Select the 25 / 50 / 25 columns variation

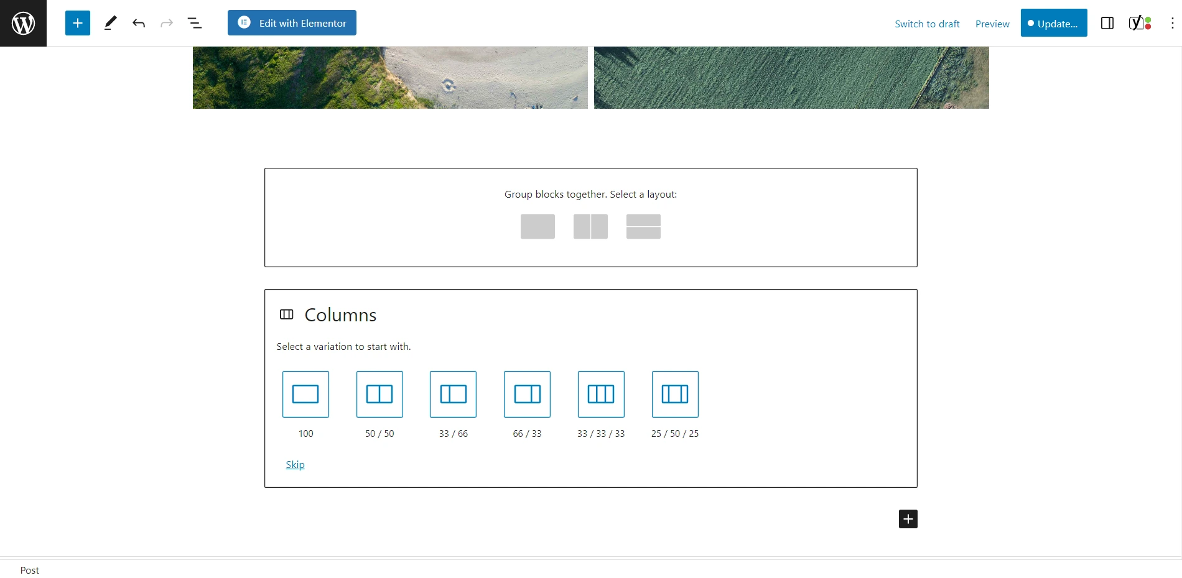675,394
